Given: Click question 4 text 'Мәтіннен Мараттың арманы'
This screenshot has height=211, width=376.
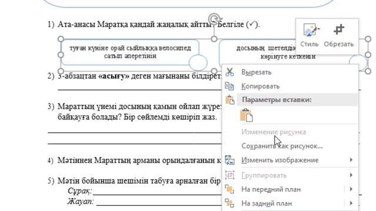Looking at the screenshot, I should coord(109,160).
